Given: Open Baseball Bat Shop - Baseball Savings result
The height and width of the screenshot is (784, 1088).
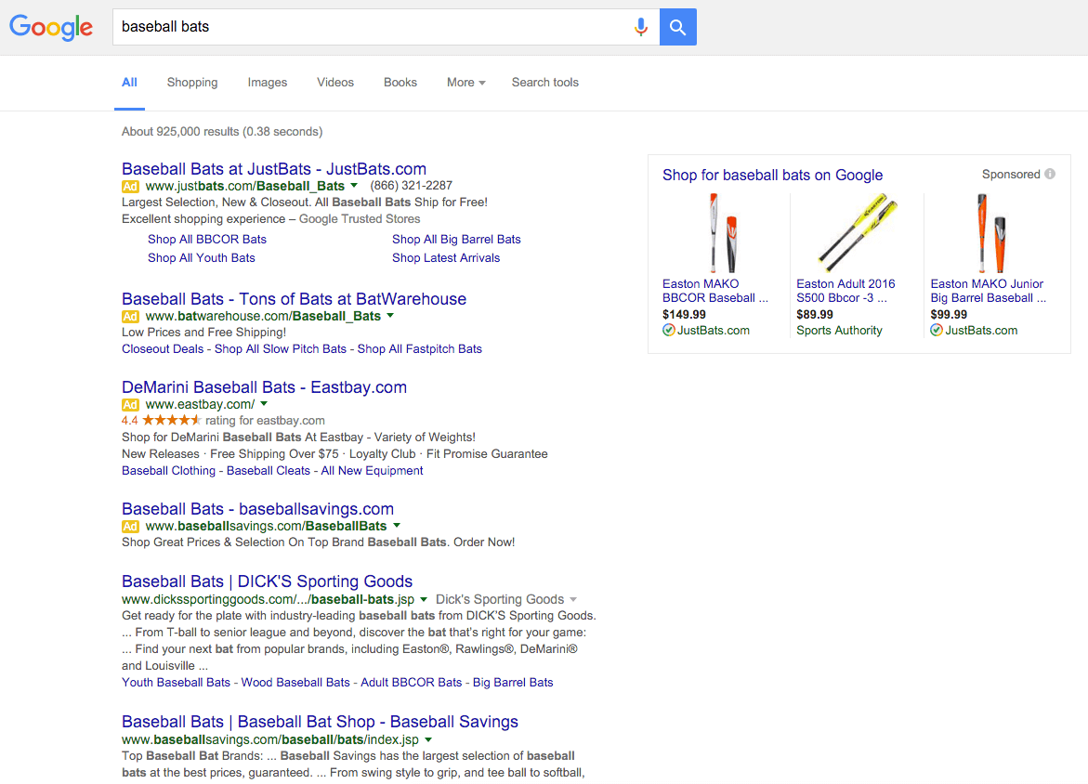Looking at the screenshot, I should (320, 722).
